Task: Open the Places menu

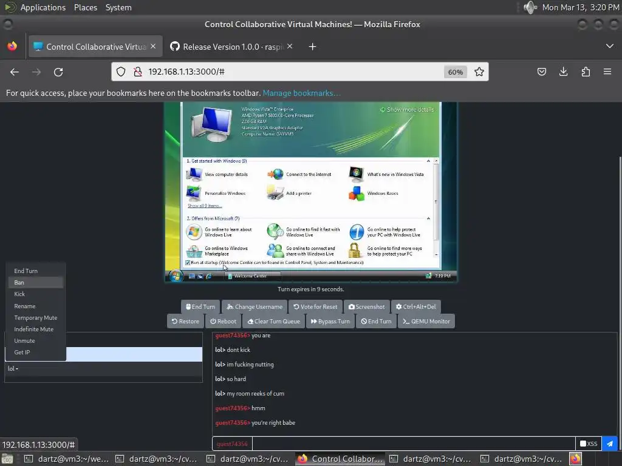Action: pos(85,7)
